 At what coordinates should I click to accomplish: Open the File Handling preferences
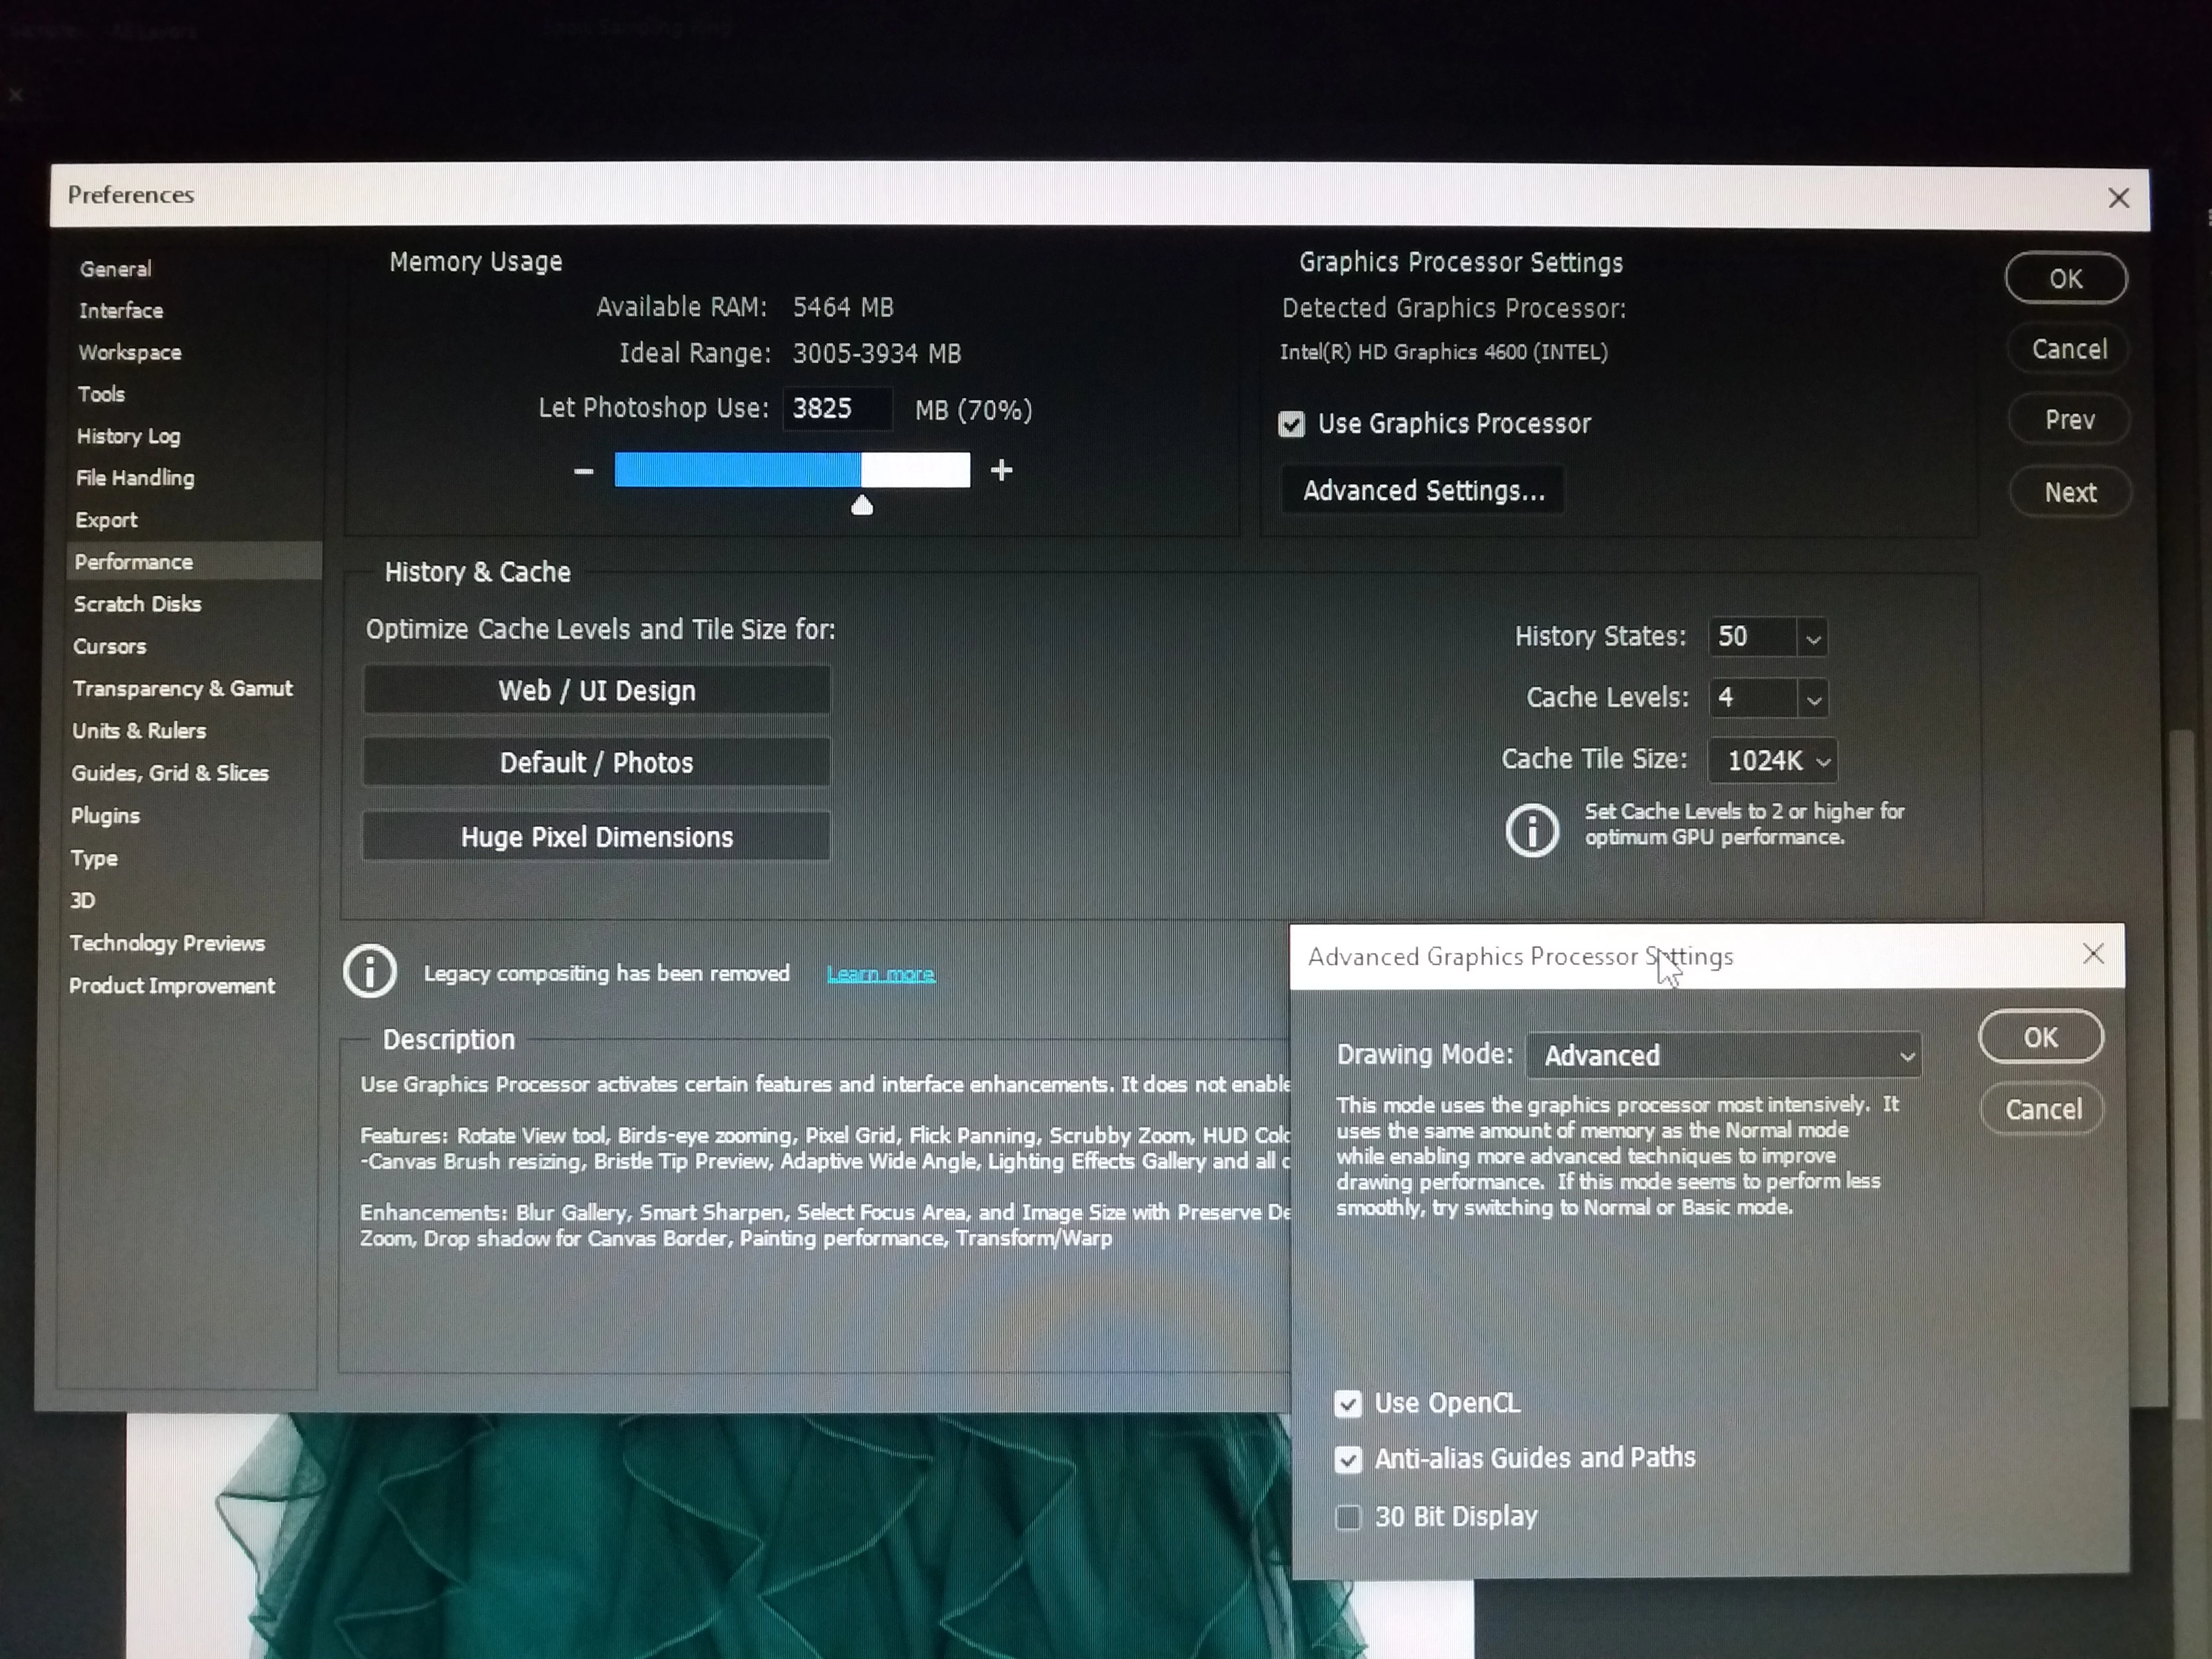(135, 478)
